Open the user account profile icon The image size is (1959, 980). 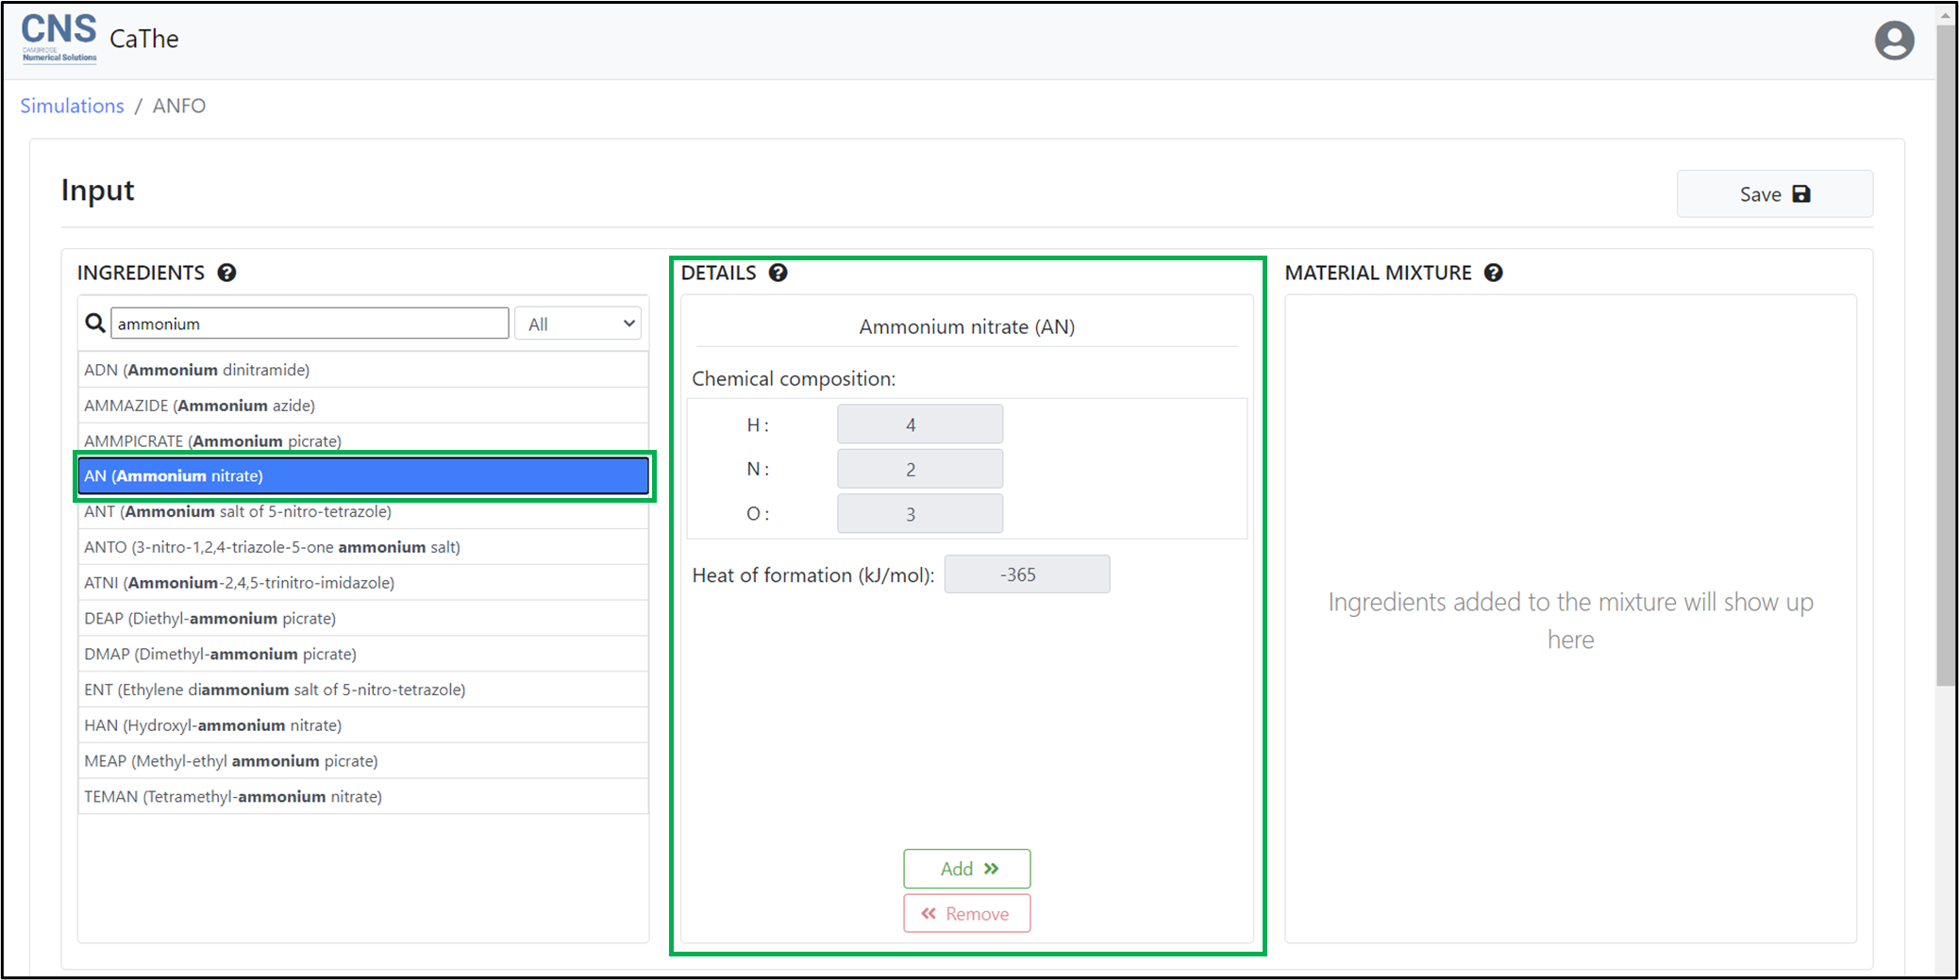click(x=1893, y=41)
